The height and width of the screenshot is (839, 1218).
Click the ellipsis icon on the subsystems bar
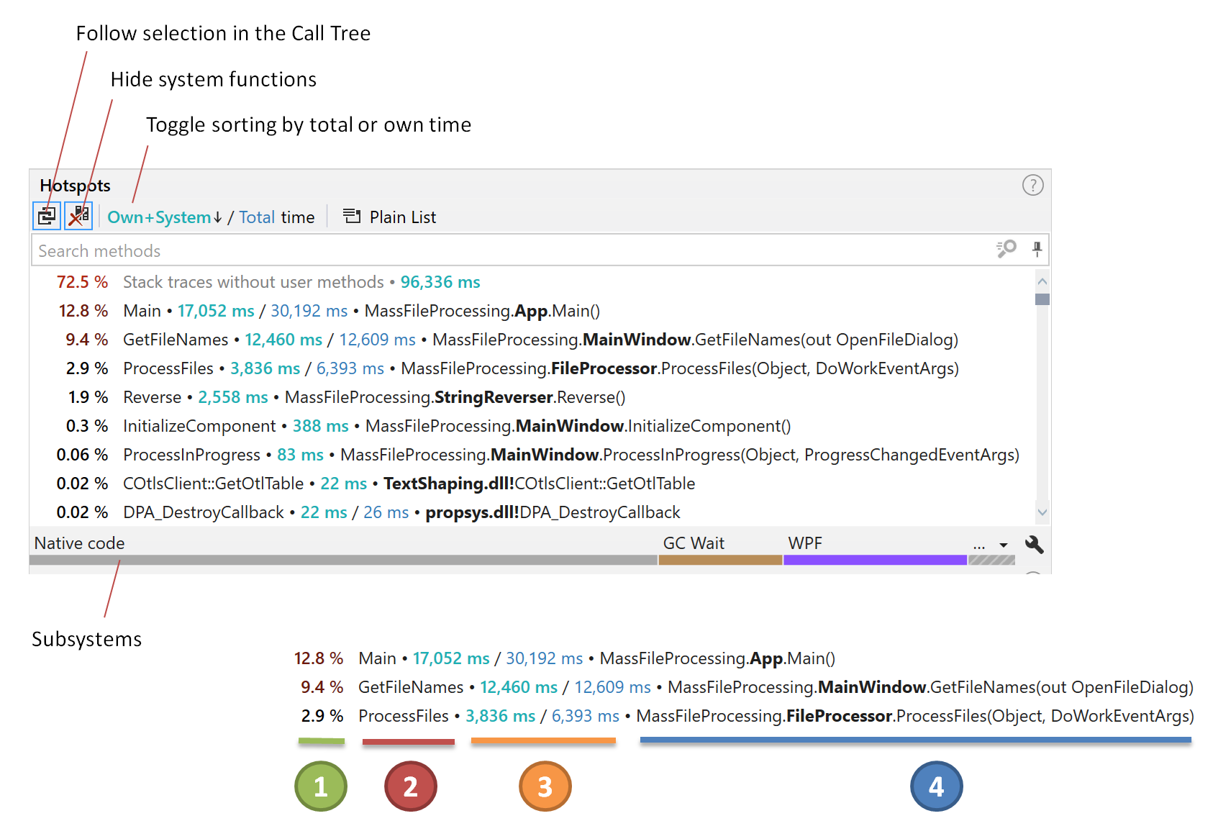click(978, 545)
